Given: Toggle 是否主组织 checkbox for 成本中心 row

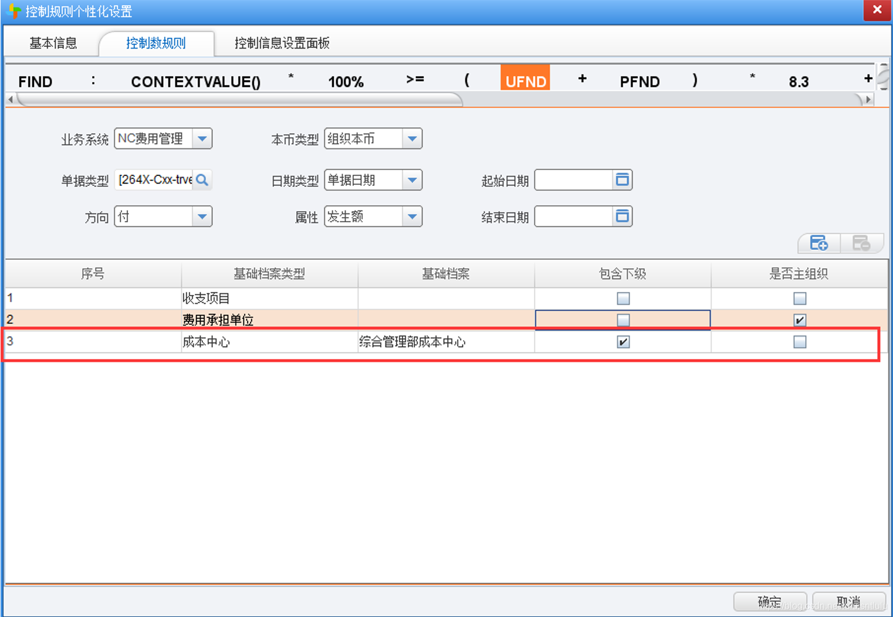Looking at the screenshot, I should 800,342.
